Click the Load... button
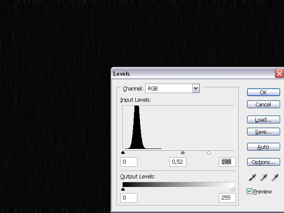The image size is (284, 213). pos(264,119)
